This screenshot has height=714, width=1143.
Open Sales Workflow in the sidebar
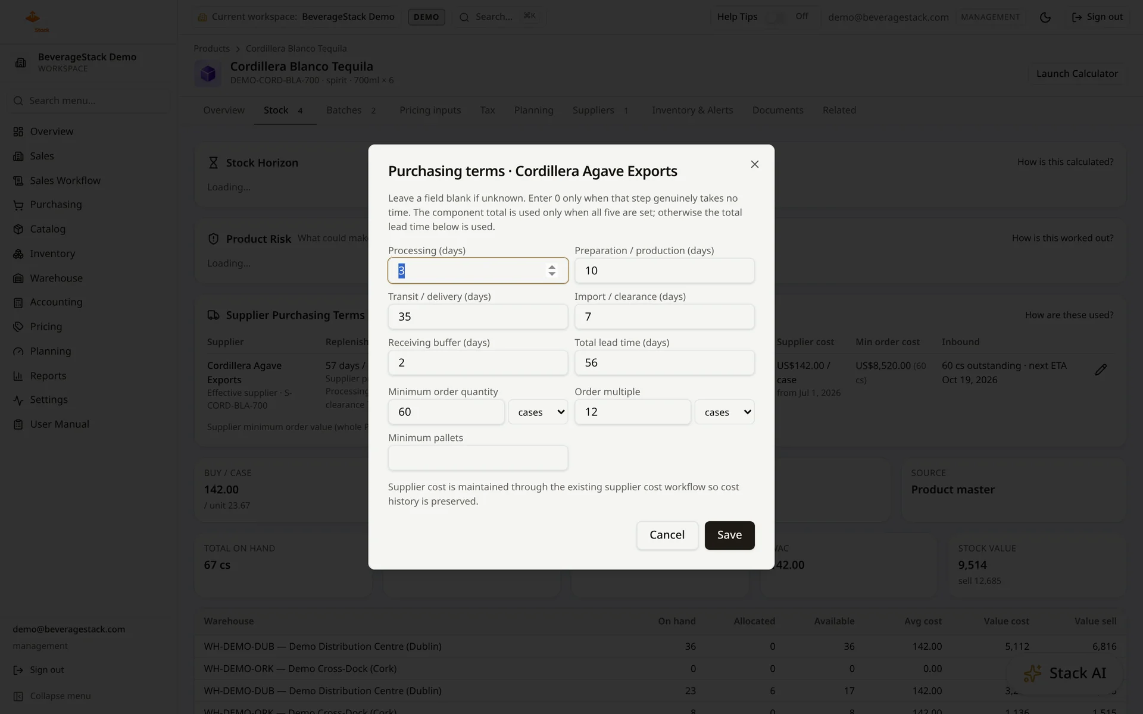point(65,180)
